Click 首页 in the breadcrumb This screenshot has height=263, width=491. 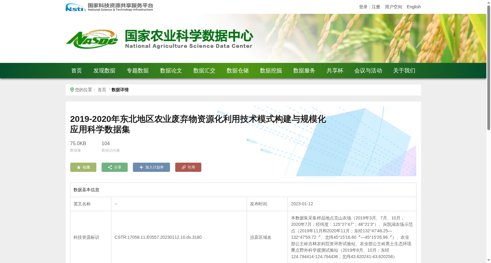pos(102,90)
